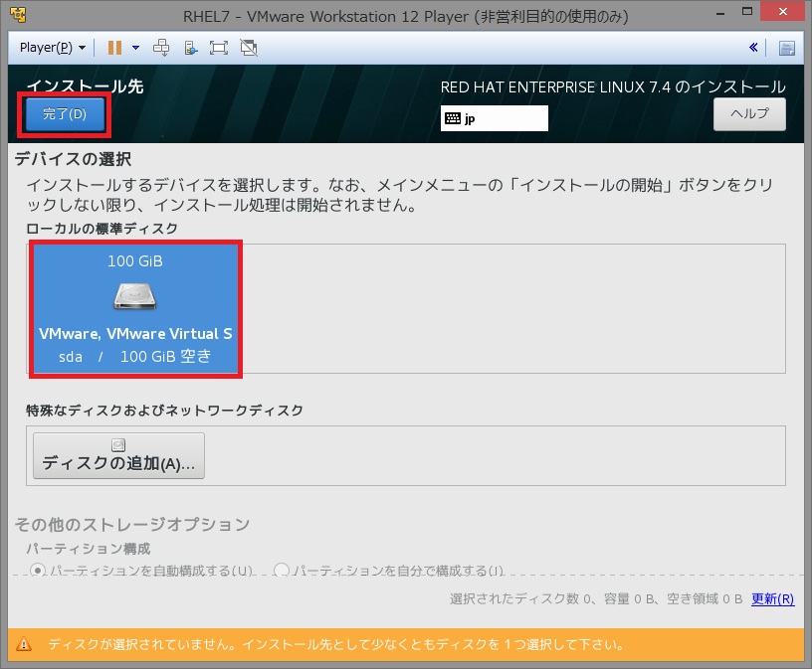
Task: Click the ヘルプ button
Action: click(748, 114)
